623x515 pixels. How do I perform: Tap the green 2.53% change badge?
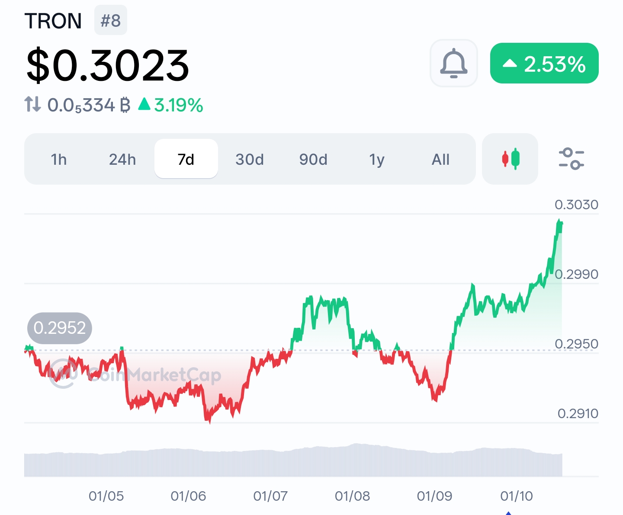coord(544,64)
